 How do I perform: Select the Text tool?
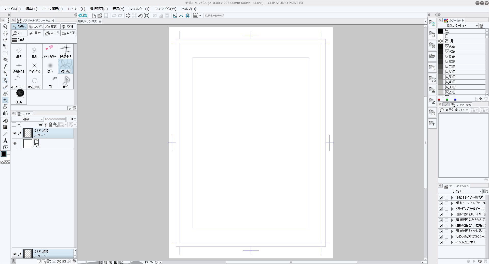click(x=5, y=141)
